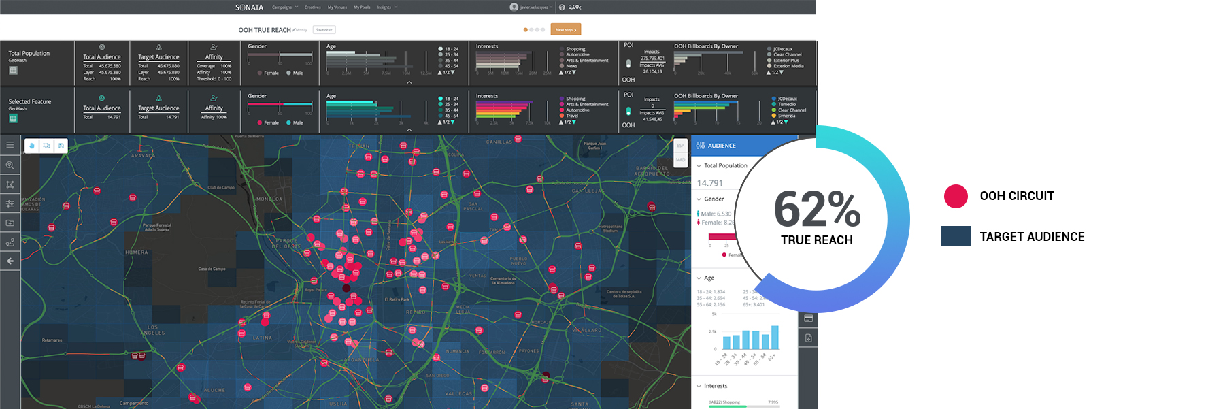
Task: Click the add folder icon in the sidebar
Action: 10,223
